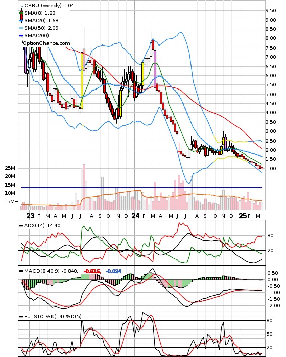Viewport: 286px width, 357px height.
Task: Click the 9.50 price axis label
Action: (x=271, y=11)
